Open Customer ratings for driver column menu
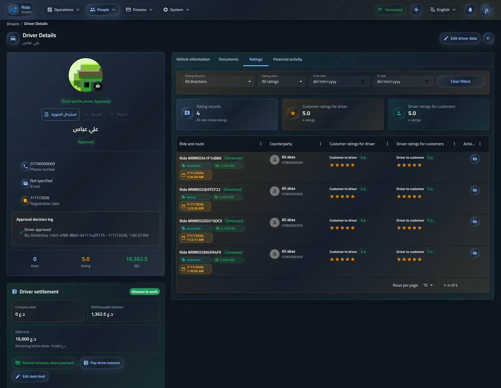 [x=387, y=144]
